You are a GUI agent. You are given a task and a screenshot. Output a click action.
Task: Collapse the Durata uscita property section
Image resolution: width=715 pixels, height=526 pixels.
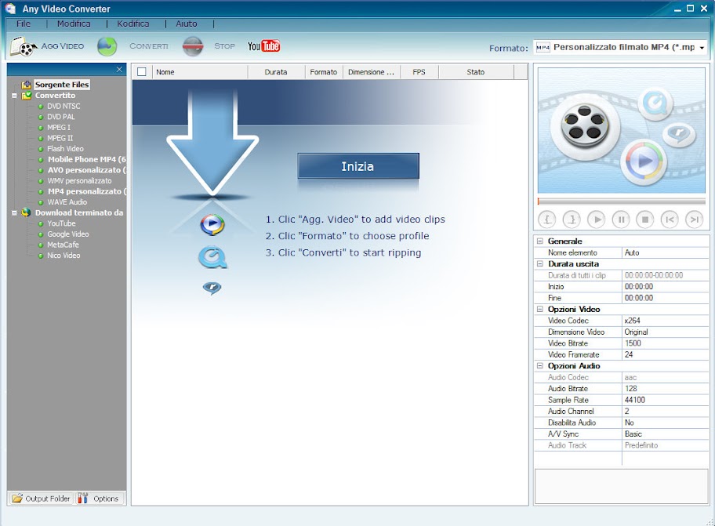click(540, 264)
